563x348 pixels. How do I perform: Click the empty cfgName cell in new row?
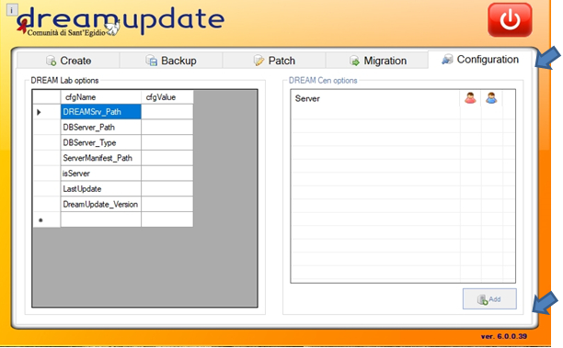pyautogui.click(x=101, y=219)
